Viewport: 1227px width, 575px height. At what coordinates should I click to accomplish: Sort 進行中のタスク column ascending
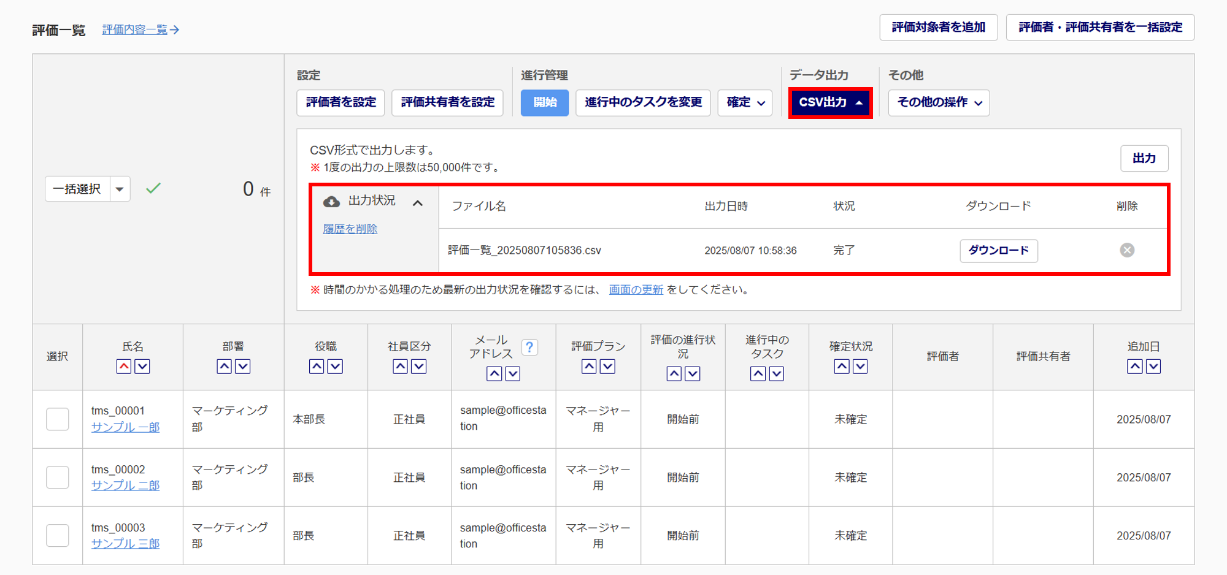click(758, 374)
